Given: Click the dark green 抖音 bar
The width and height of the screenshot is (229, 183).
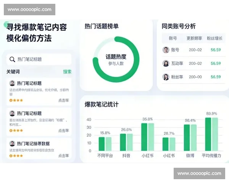Looking at the screenshot, I should click(x=123, y=142).
